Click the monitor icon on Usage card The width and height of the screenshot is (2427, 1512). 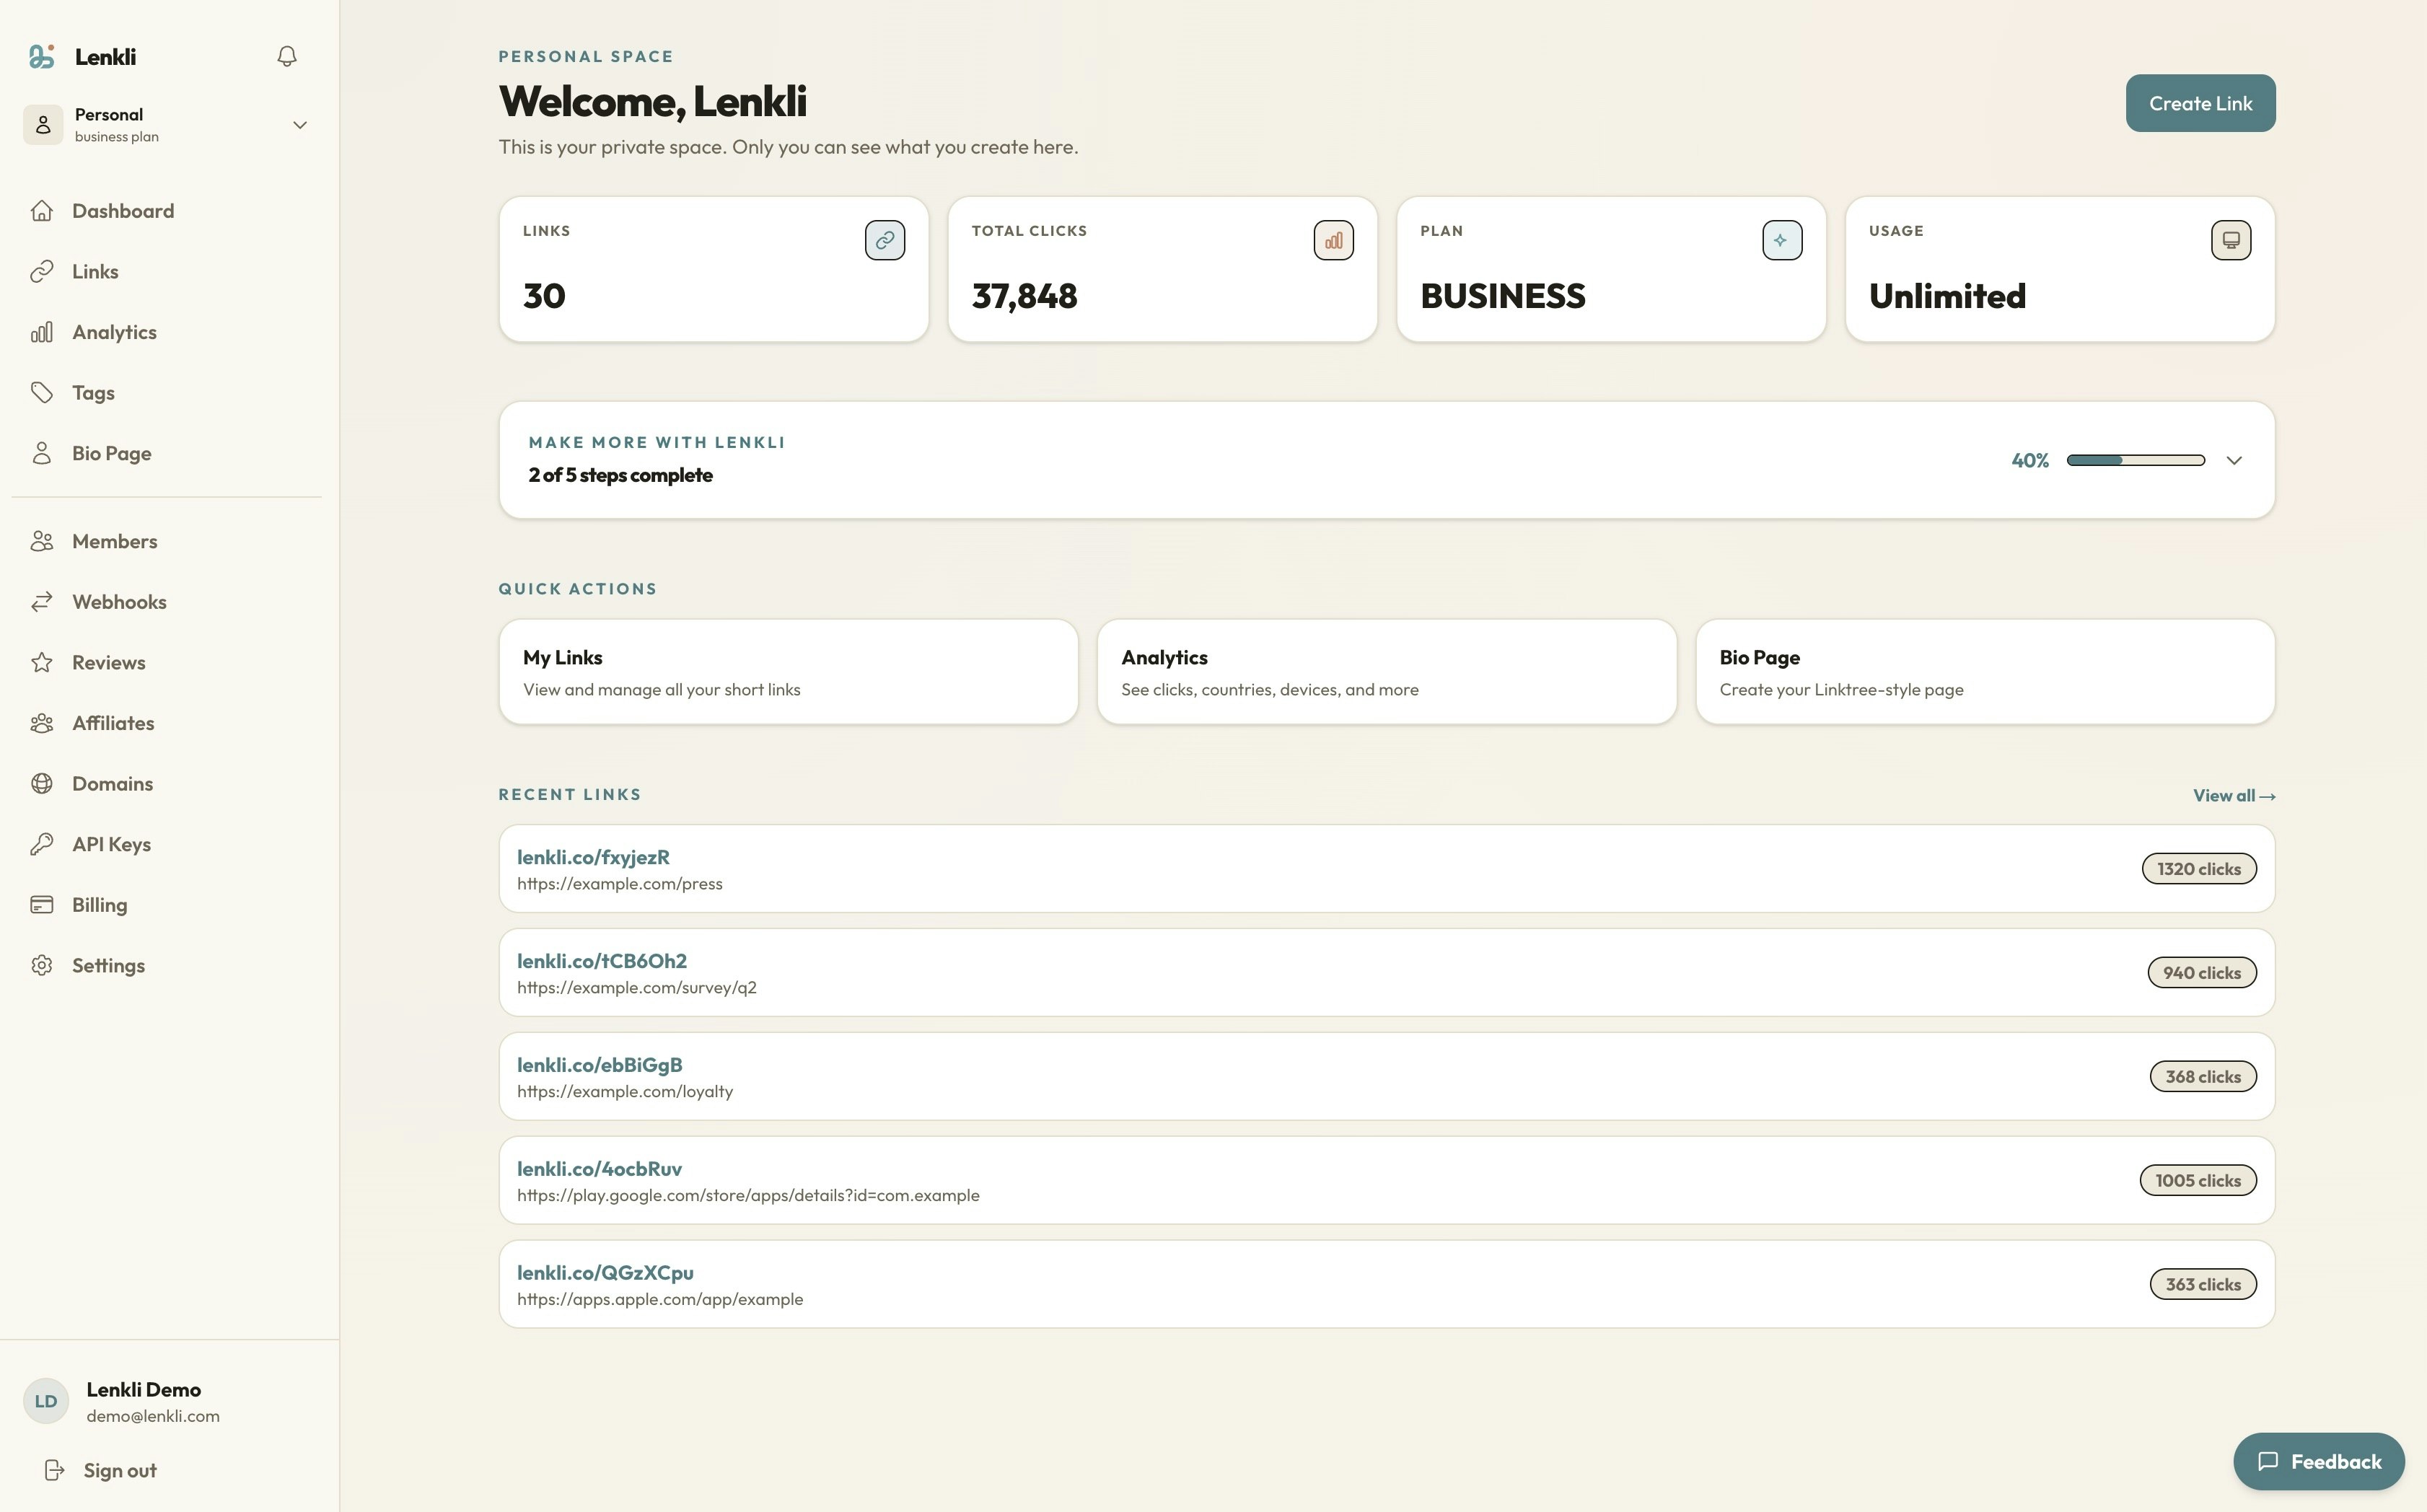(x=2231, y=240)
